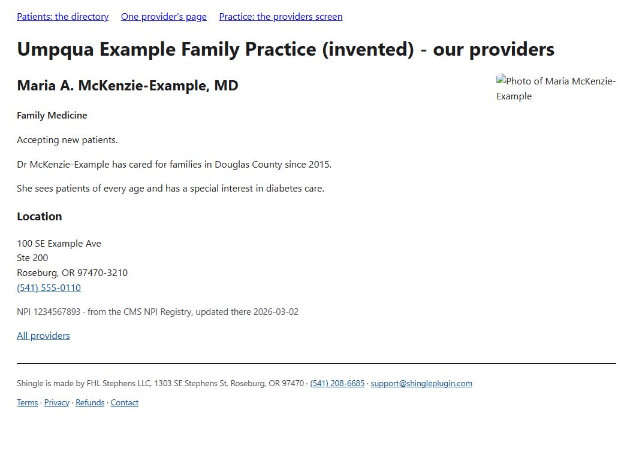633x455 pixels.
Task: Call the provider at (541) 555-0110
Action: [49, 287]
